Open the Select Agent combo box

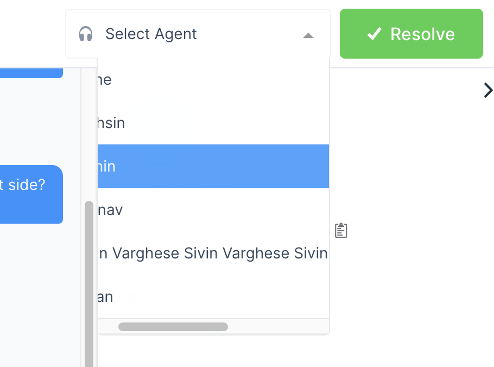(x=198, y=34)
